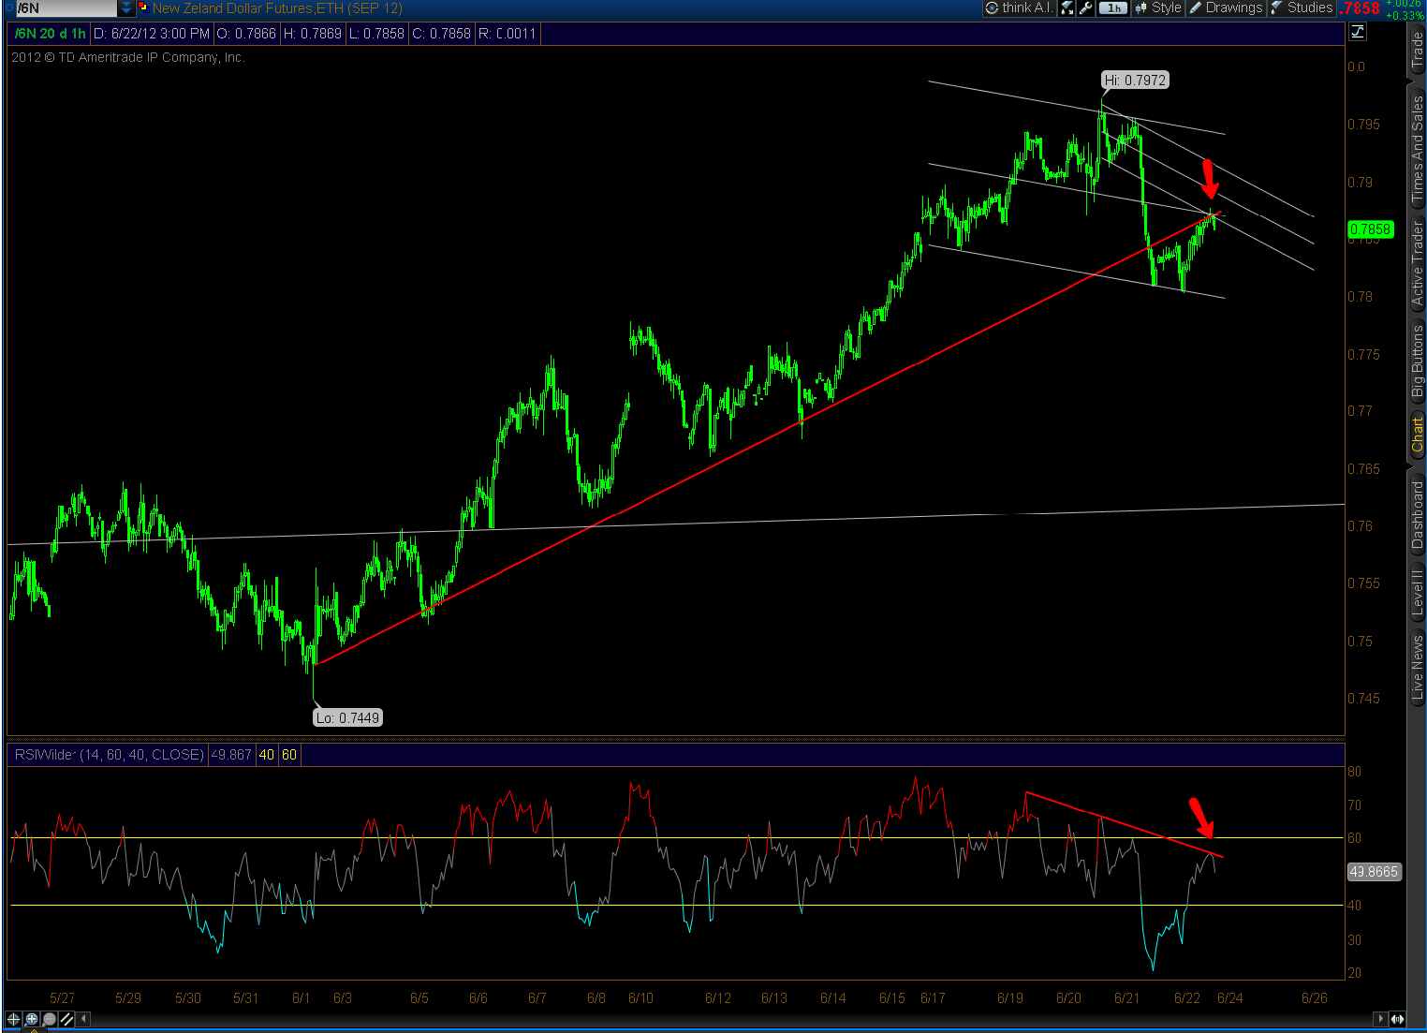The width and height of the screenshot is (1427, 1033).
Task: Click the zoom in magnifier
Action: [x=32, y=1019]
